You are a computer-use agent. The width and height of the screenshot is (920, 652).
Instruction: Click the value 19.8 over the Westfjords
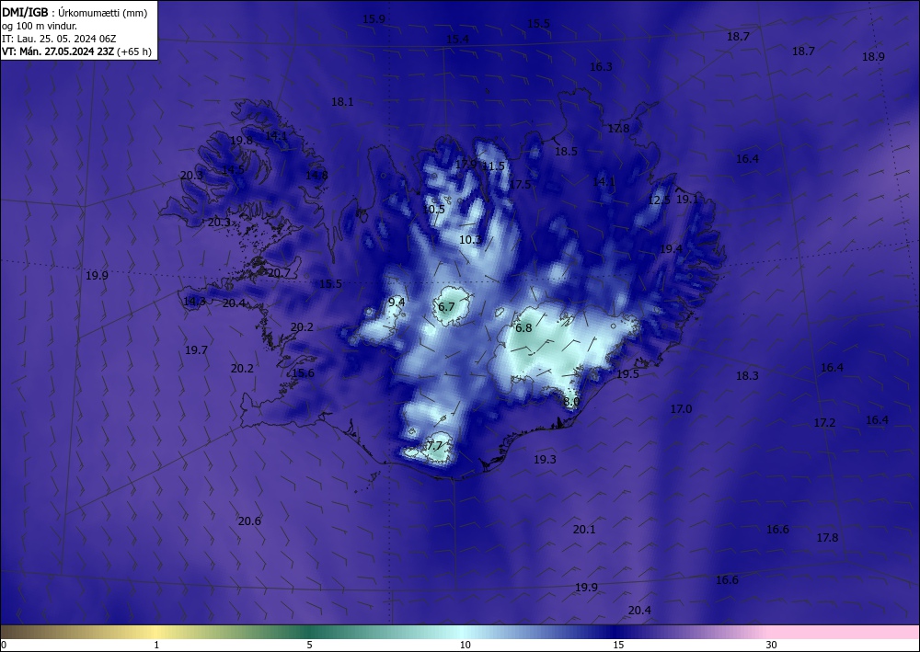(241, 140)
